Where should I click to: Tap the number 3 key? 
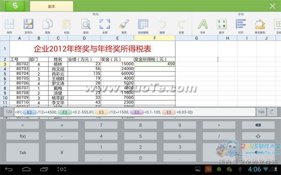180,147
